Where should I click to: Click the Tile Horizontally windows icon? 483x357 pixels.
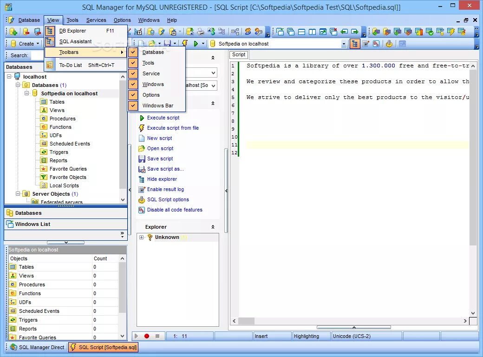(301, 32)
